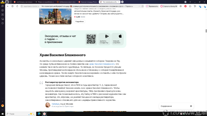Open the orange Alice icon in sidebar
This screenshot has height=116, width=207.
point(2,105)
